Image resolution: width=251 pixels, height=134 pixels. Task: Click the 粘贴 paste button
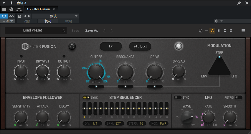(x=69, y=21)
